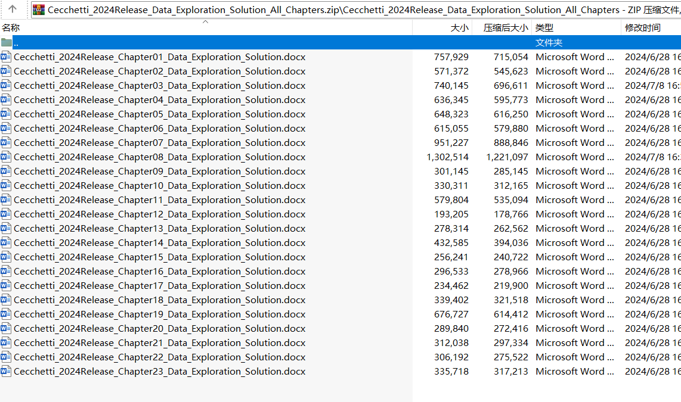Select the Chapter16 Data Exploration Solution file name
681x402 pixels.
[x=159, y=272]
